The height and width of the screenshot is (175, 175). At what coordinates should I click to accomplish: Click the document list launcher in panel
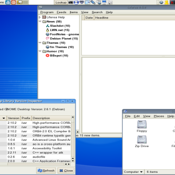[110, 2]
